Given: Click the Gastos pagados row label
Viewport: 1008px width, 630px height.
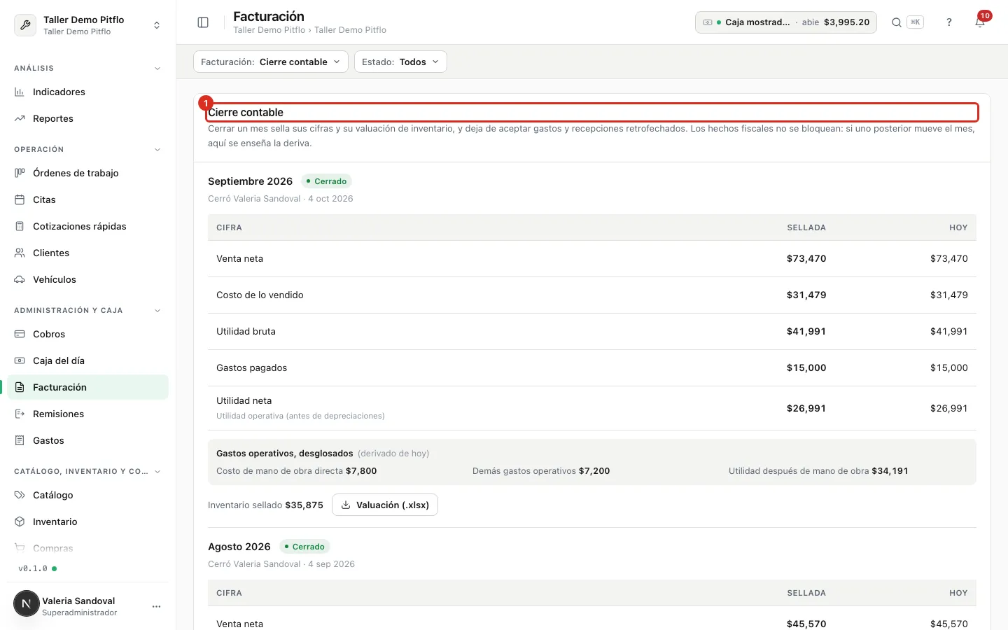Looking at the screenshot, I should [251, 367].
